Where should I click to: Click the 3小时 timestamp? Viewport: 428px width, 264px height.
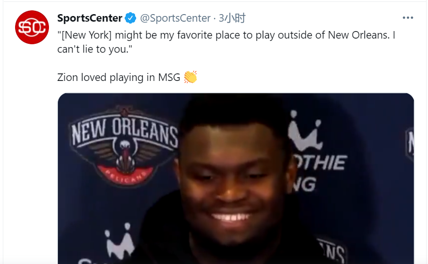[x=232, y=18]
